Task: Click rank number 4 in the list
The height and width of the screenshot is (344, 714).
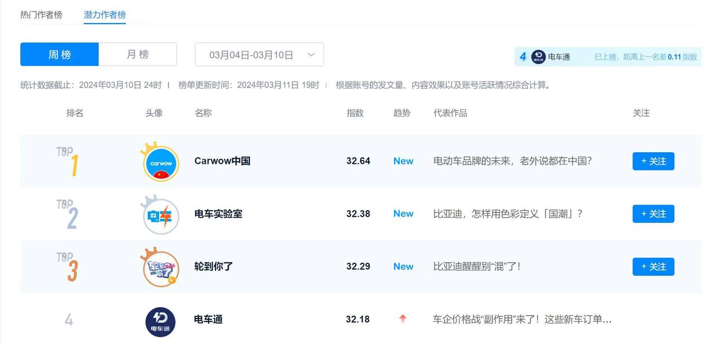Action: click(x=69, y=320)
